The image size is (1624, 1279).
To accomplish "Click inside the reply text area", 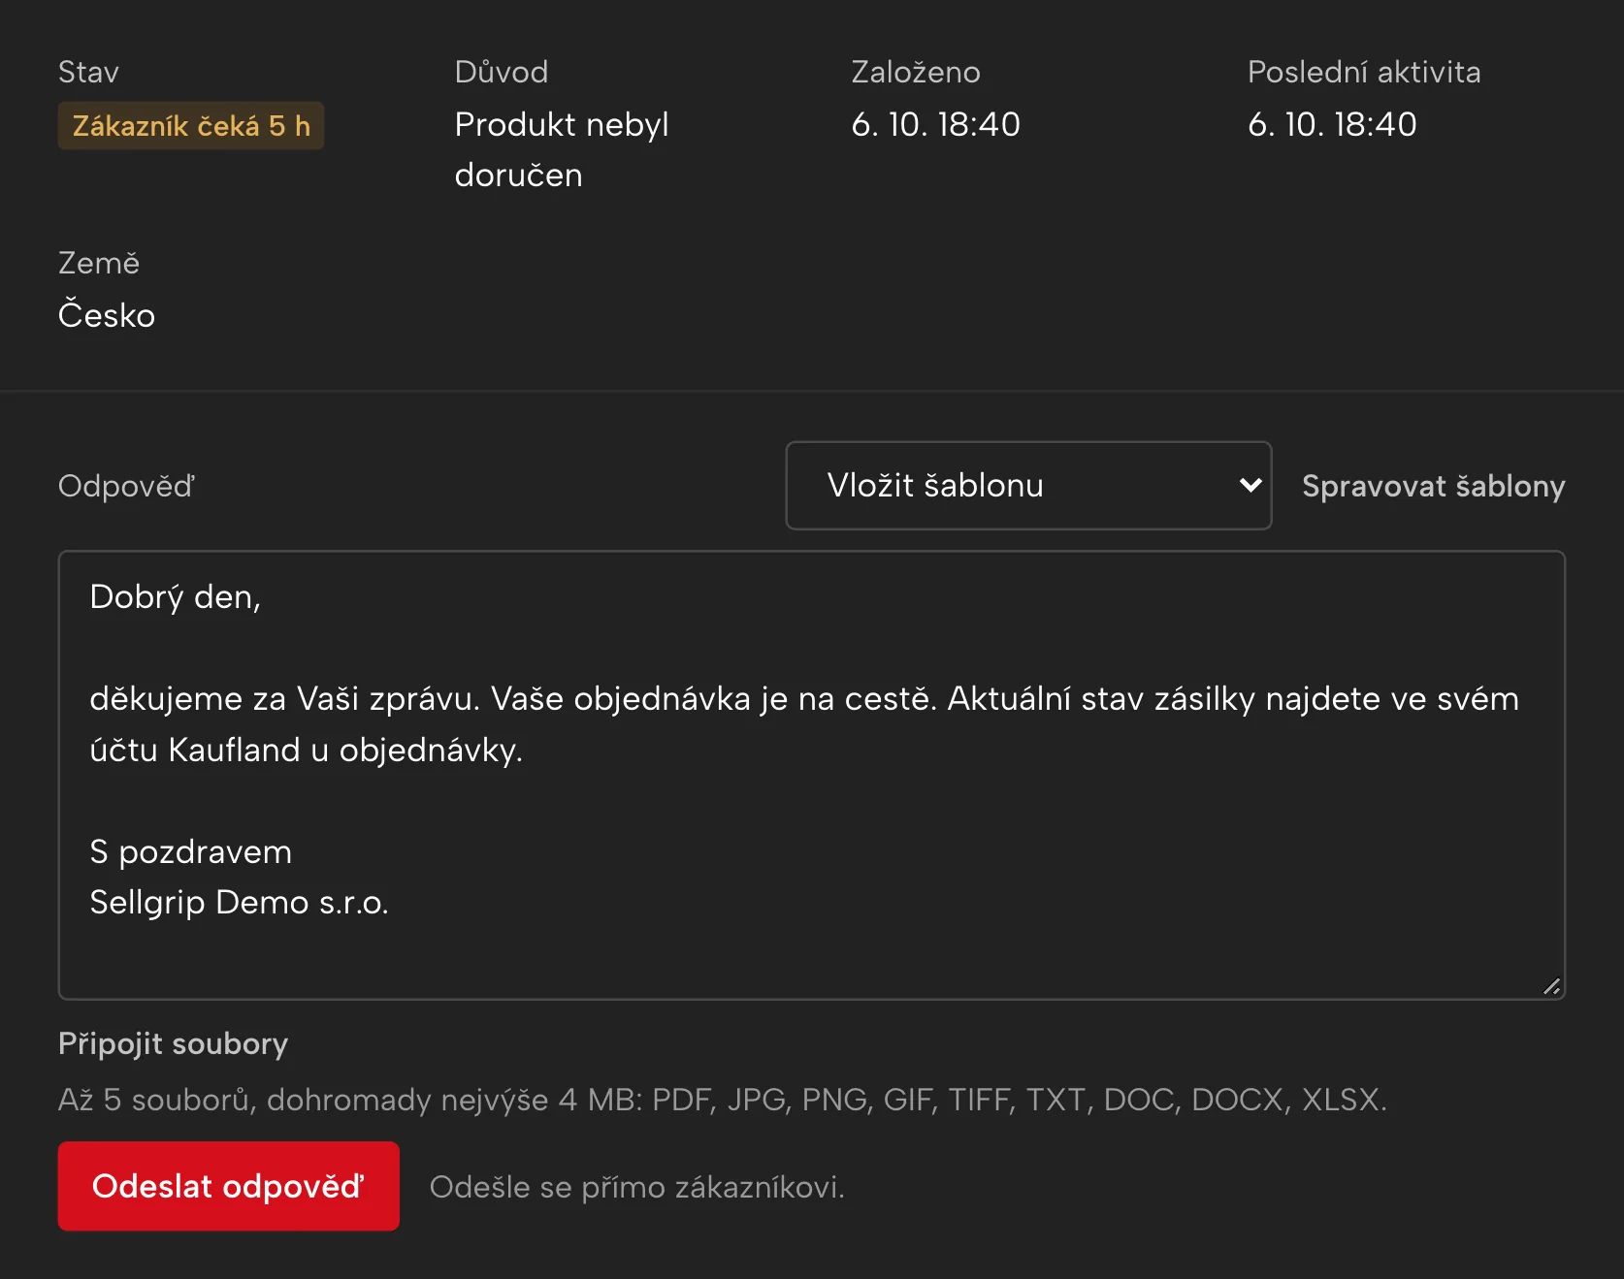I will [811, 775].
